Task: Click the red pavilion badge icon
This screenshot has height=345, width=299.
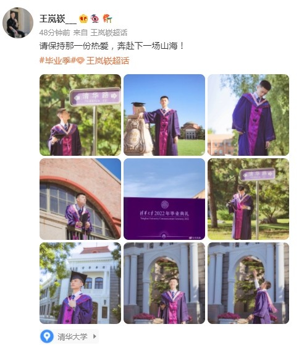Action: coord(107,19)
